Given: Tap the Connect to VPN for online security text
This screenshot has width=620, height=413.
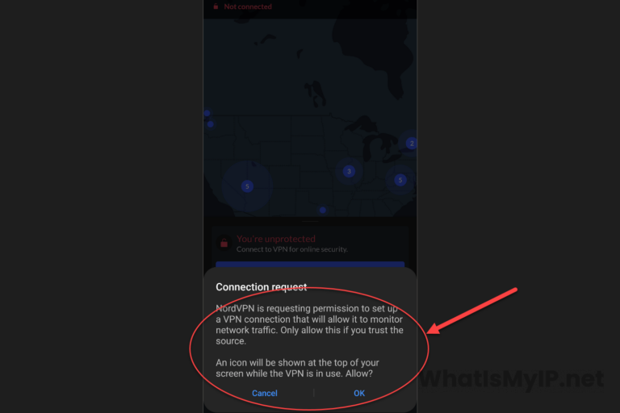Looking at the screenshot, I should [292, 249].
